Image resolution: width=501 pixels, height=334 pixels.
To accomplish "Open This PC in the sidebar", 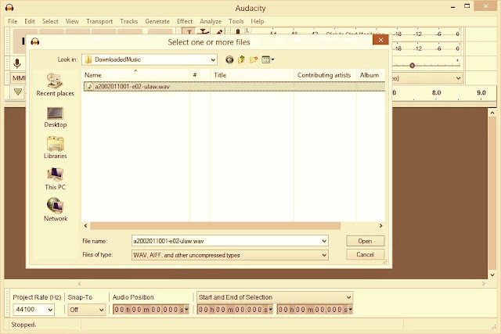I will tap(55, 179).
